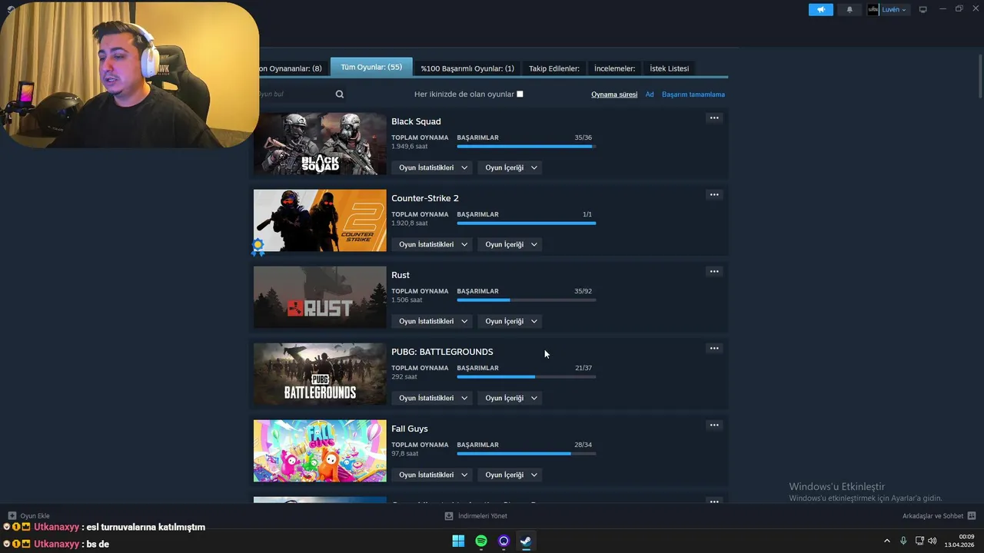Open Fall Guys three-dots menu
Screen dimensions: 984x553
click(714, 425)
